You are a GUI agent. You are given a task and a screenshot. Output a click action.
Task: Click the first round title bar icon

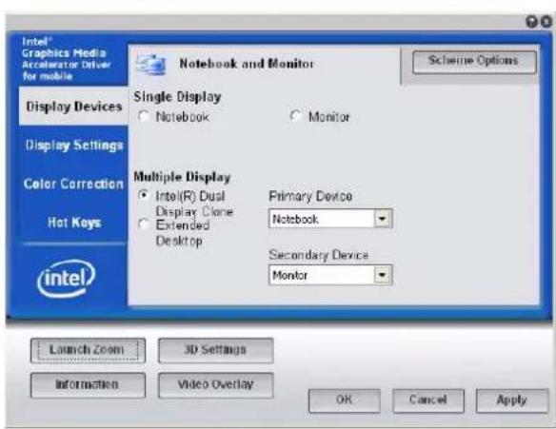click(x=531, y=22)
